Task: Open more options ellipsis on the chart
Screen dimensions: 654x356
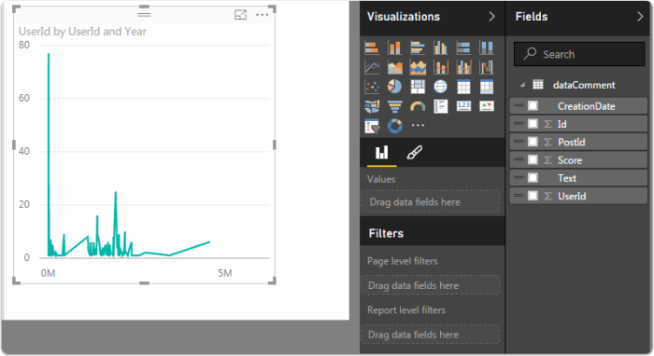Action: tap(263, 15)
